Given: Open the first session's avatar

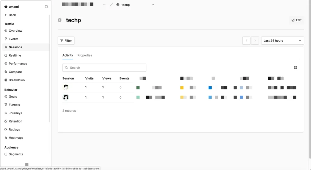Looking at the screenshot, I should click(x=66, y=87).
